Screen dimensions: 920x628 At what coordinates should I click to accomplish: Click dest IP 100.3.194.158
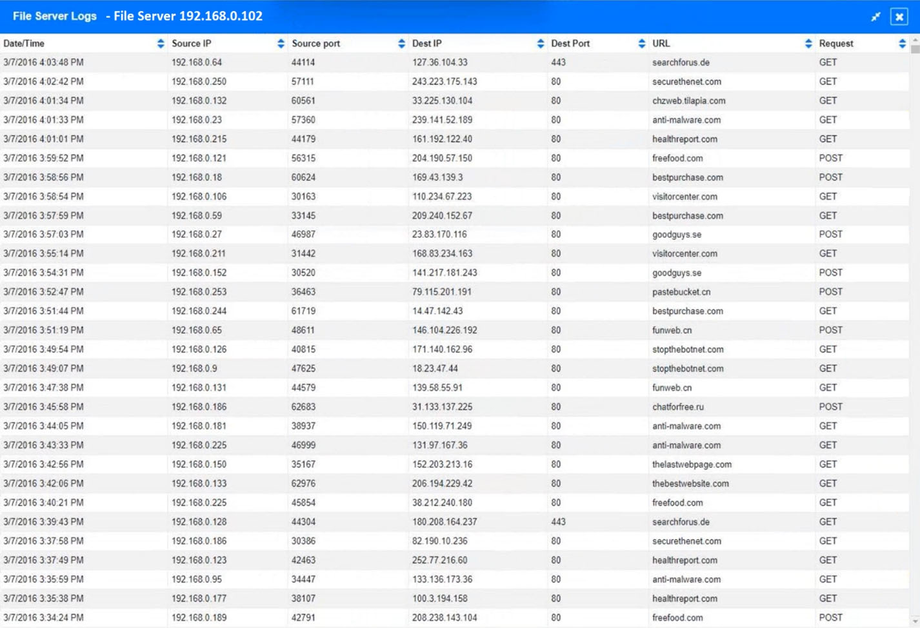pyautogui.click(x=439, y=598)
